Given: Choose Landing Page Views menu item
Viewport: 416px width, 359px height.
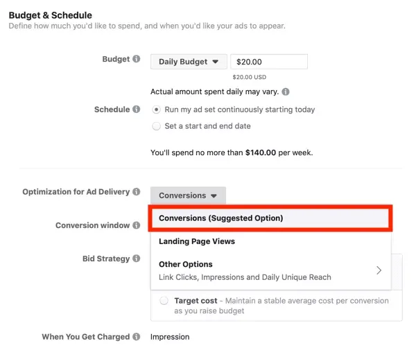Looking at the screenshot, I should pos(197,241).
